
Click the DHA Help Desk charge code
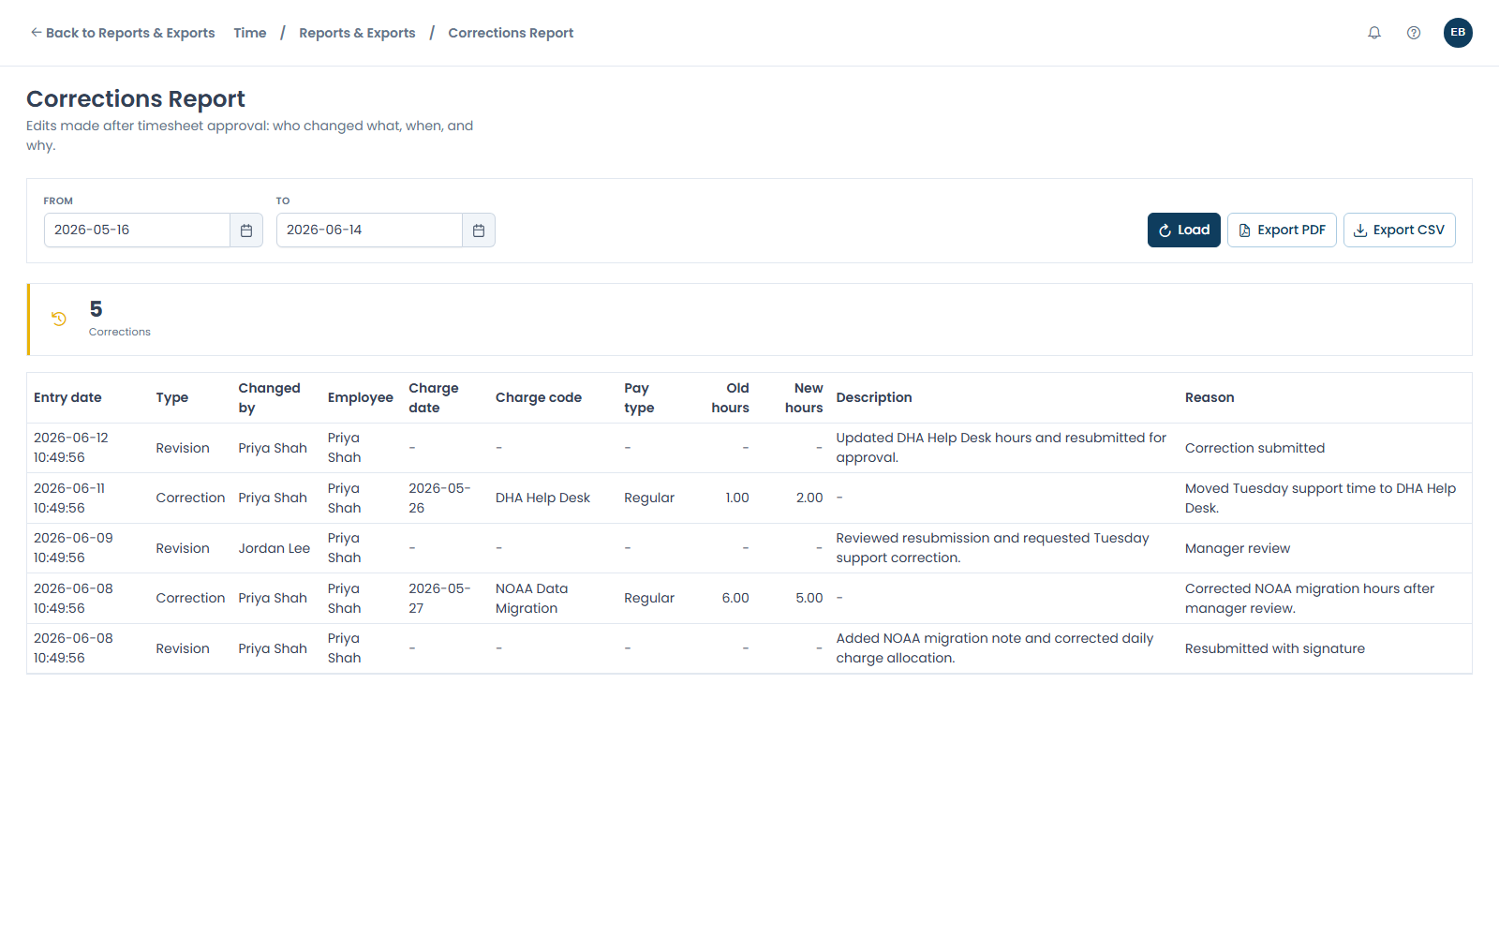click(x=542, y=498)
